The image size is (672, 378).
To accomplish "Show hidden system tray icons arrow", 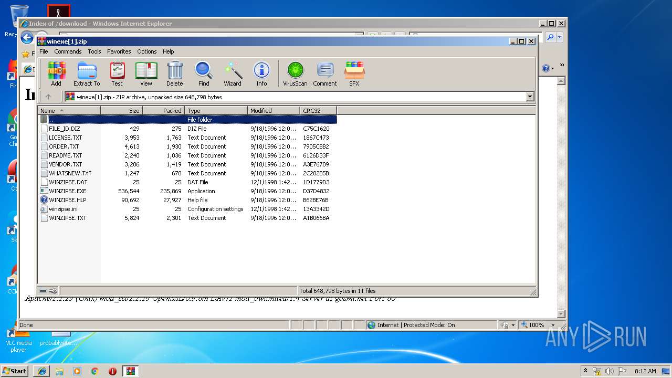I will point(585,371).
